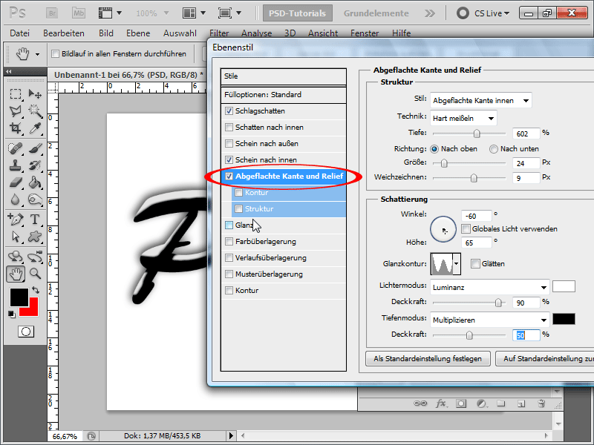Open the Stil dropdown (Abgeflachte Kante innen)
Viewport: 594px width, 445px height.
(480, 100)
